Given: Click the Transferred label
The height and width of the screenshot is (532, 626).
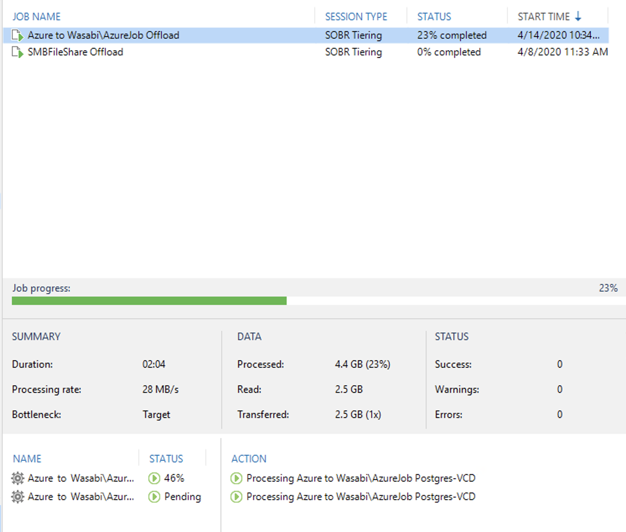Looking at the screenshot, I should [x=263, y=415].
